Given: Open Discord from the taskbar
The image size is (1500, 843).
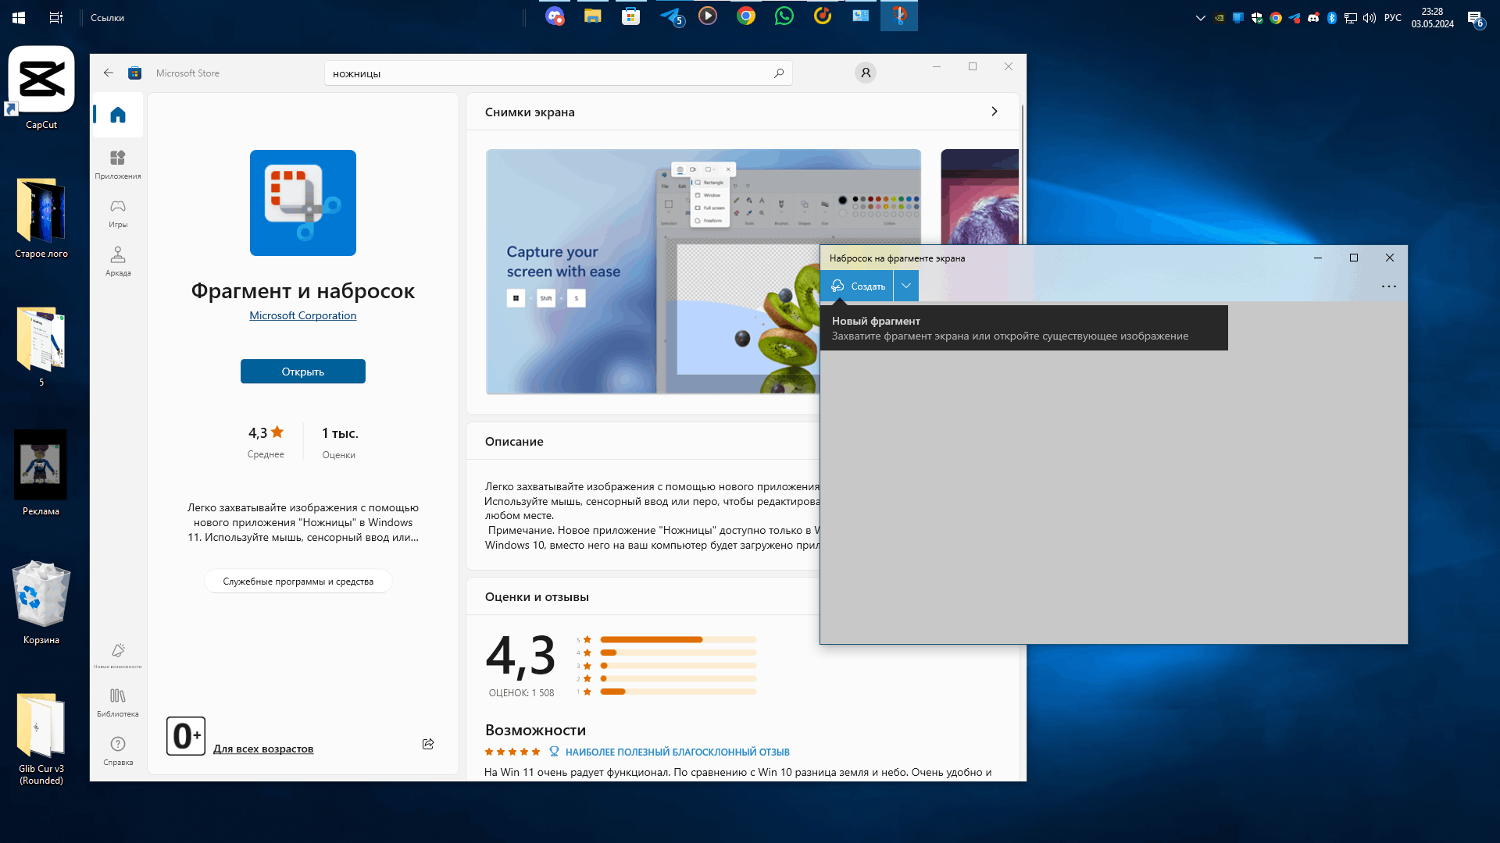Looking at the screenshot, I should pos(555,16).
